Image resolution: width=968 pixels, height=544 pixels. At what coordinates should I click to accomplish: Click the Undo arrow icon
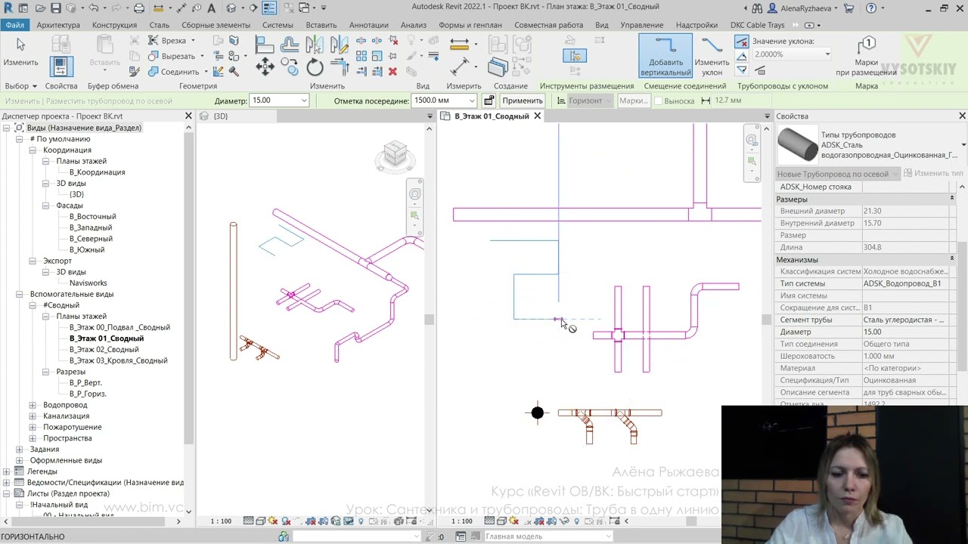(x=94, y=8)
